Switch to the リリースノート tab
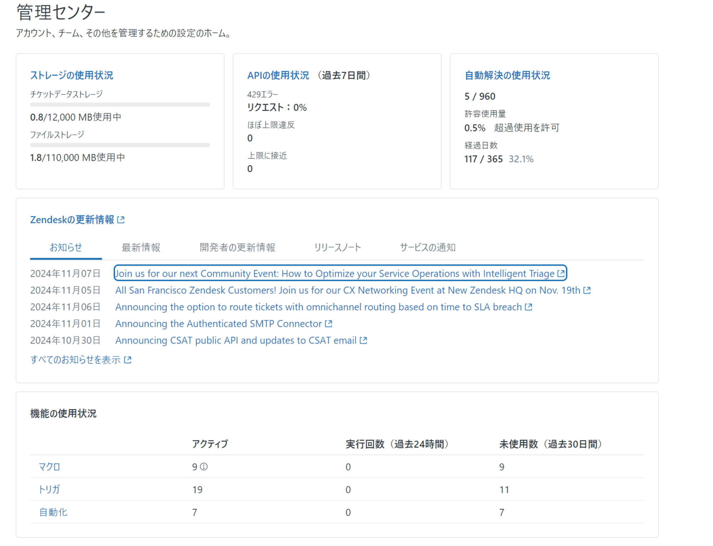This screenshot has width=713, height=546. click(338, 247)
